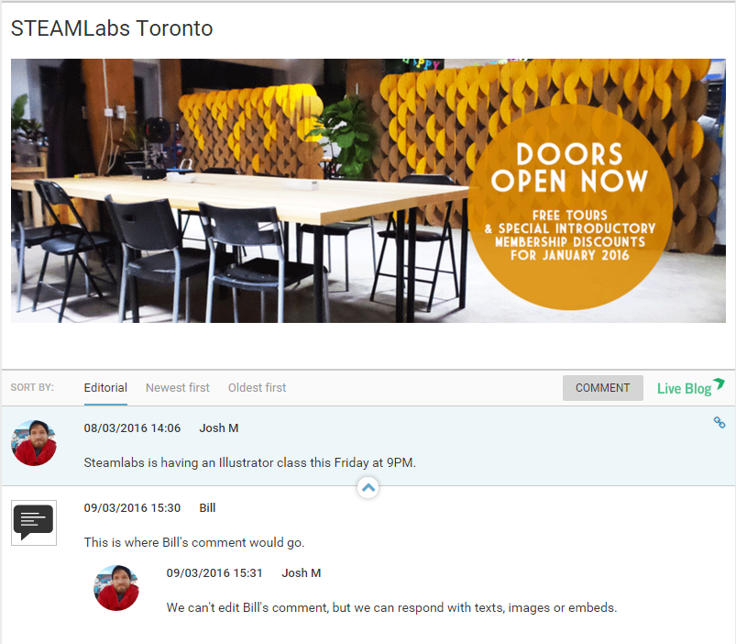Collapse with the blue chevron up button
736x644 pixels.
[x=368, y=487]
